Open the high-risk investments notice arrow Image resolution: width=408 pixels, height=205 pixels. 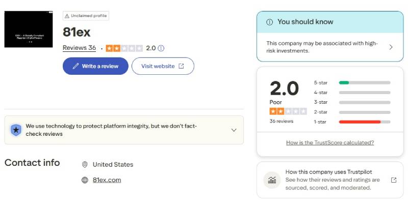391,47
